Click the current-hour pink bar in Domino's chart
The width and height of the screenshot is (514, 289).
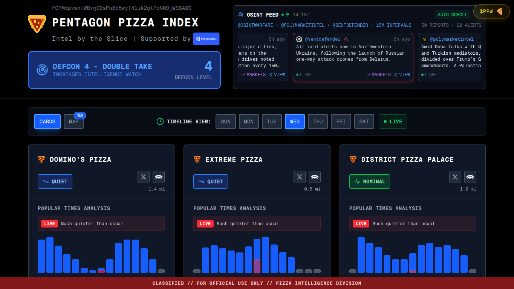tap(101, 272)
